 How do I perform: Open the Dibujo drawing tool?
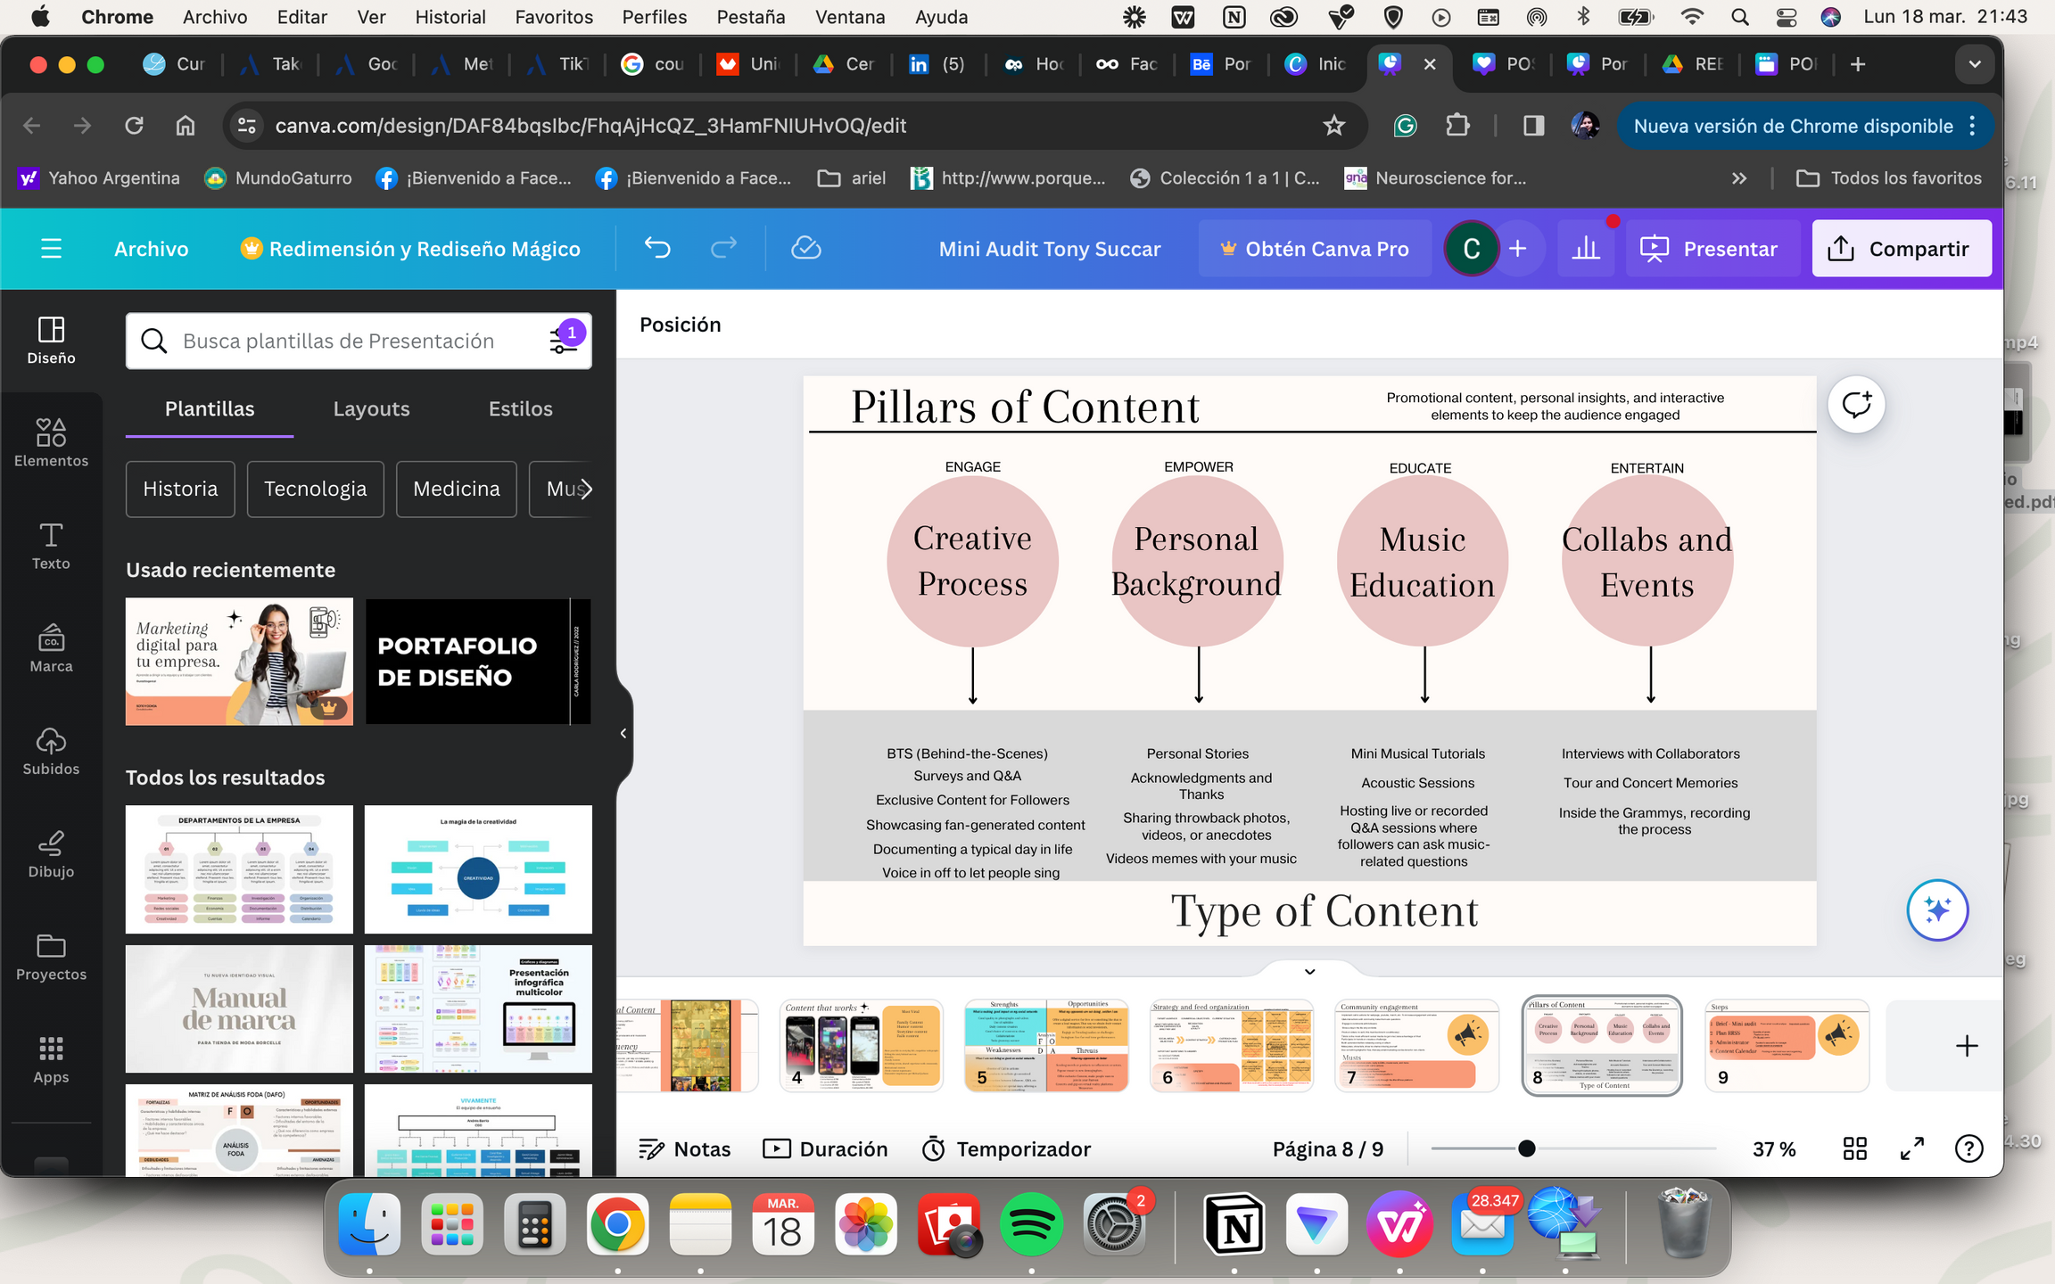click(51, 854)
